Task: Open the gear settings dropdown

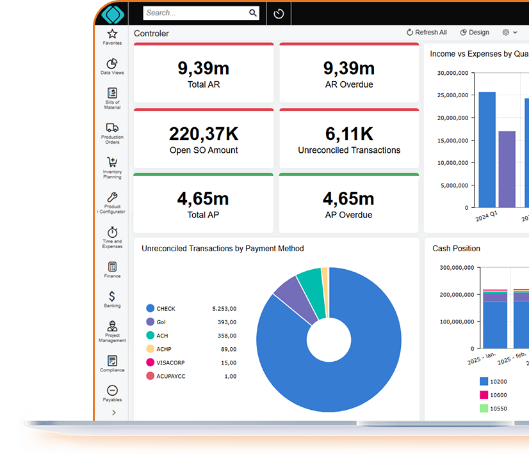Action: pyautogui.click(x=509, y=33)
